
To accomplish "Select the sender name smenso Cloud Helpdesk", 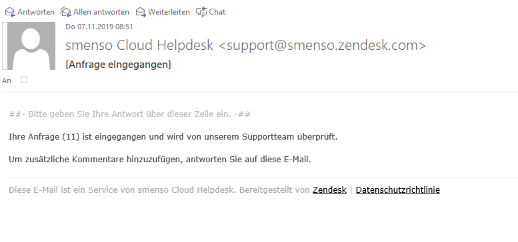I will click(139, 45).
